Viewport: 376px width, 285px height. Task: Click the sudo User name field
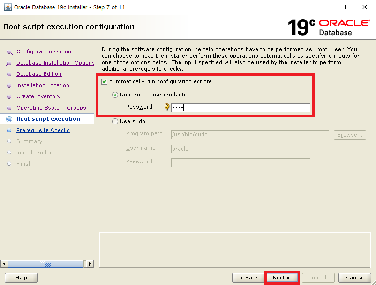click(x=241, y=149)
